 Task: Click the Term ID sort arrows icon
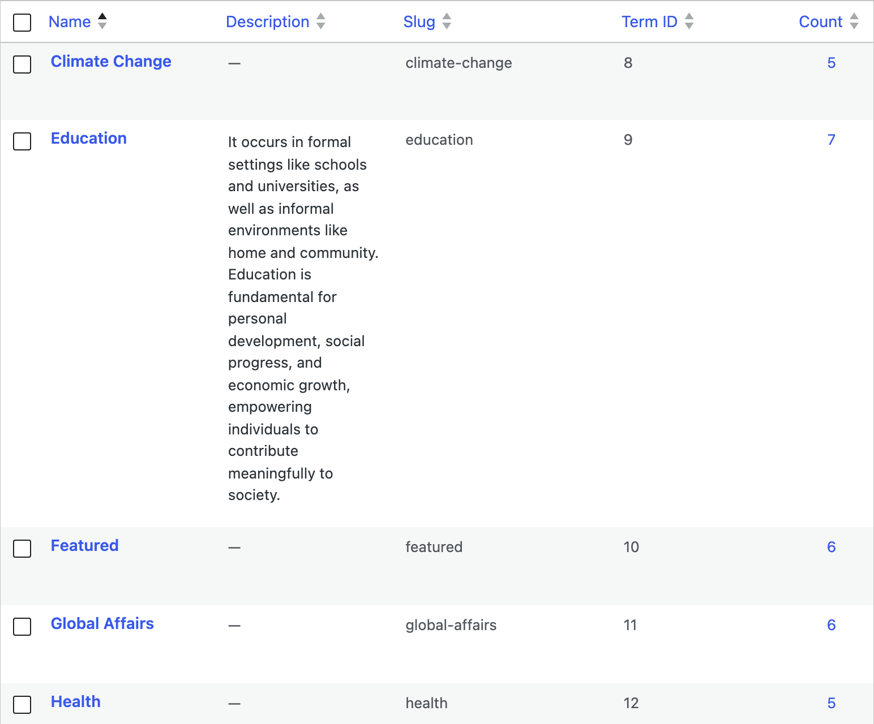click(x=689, y=21)
